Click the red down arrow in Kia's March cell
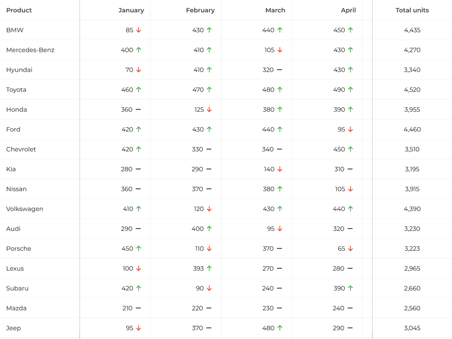452x339 pixels. [x=280, y=169]
